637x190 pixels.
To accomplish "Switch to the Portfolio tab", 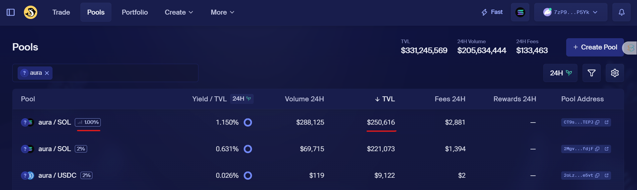I will pyautogui.click(x=135, y=12).
